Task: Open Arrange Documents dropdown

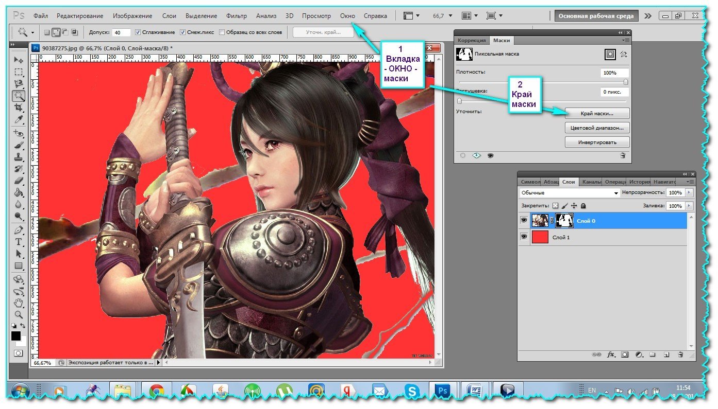Action: click(x=470, y=16)
